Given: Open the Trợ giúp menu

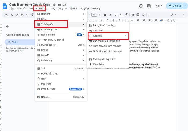Looking at the screenshot, I should click(84, 8).
